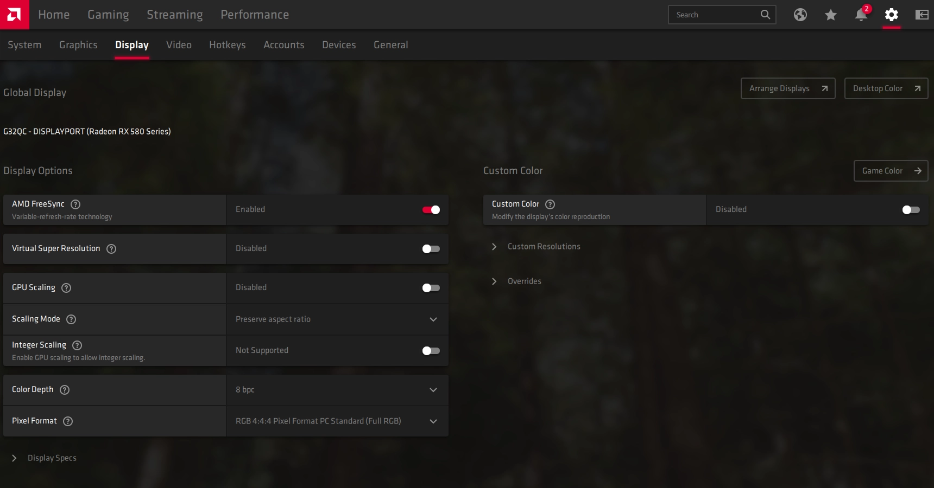Image resolution: width=934 pixels, height=488 pixels.
Task: Open favorites star icon
Action: [830, 15]
